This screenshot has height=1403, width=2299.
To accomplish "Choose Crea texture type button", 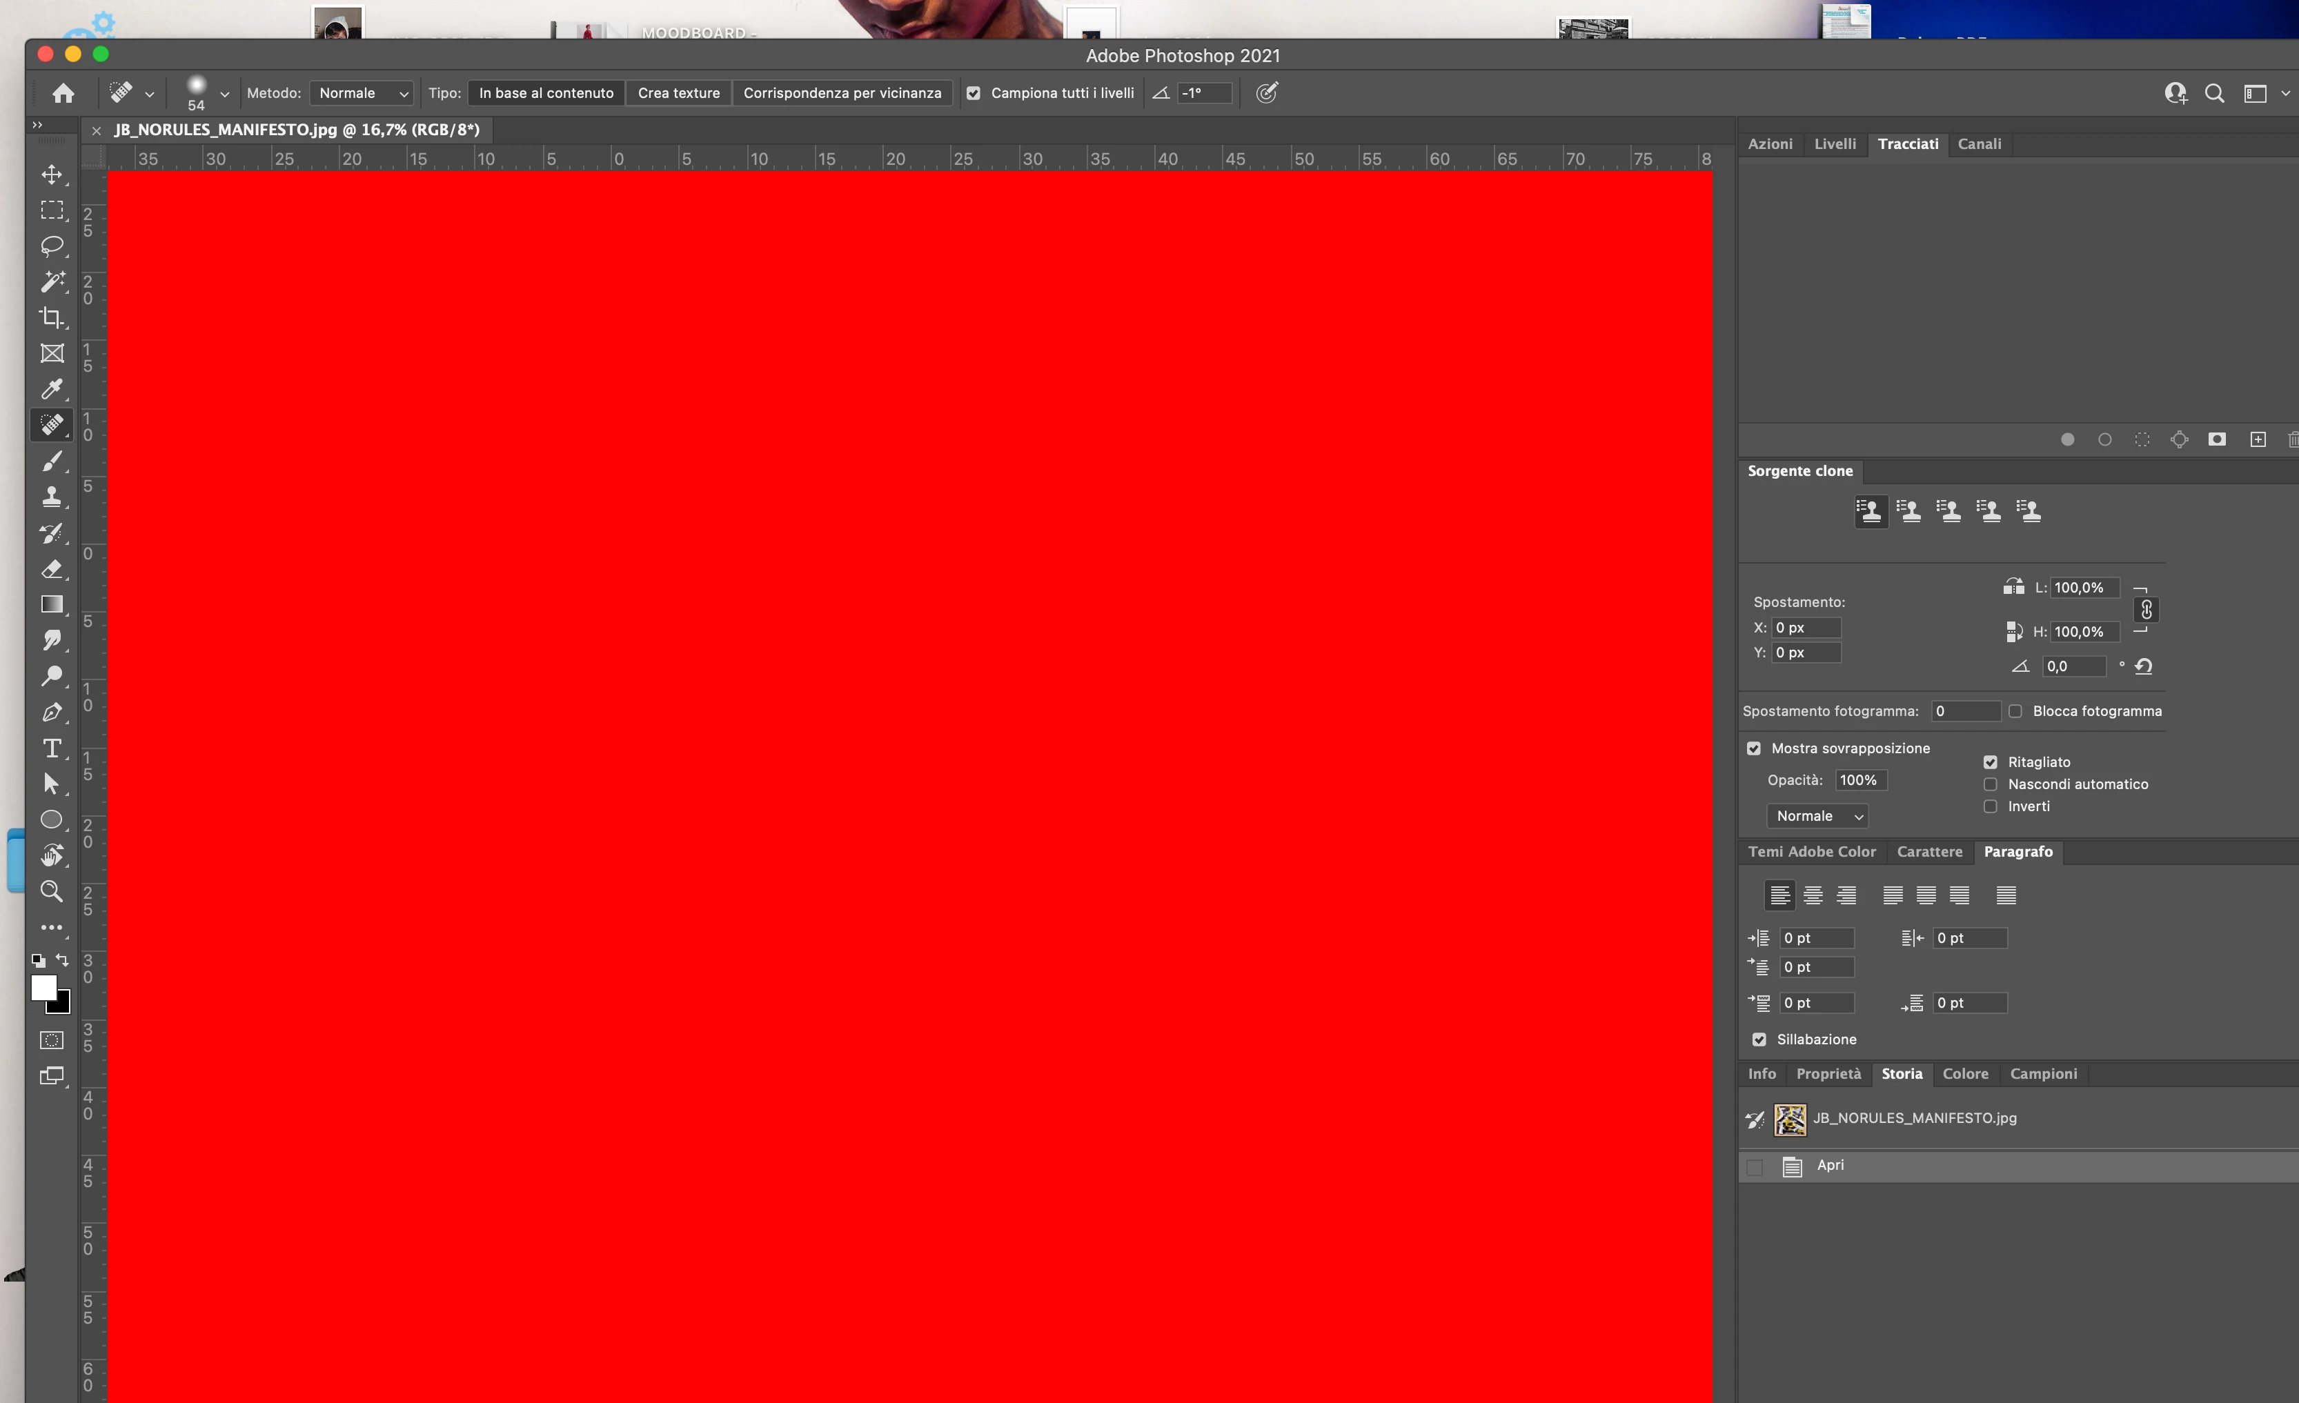I will click(678, 93).
